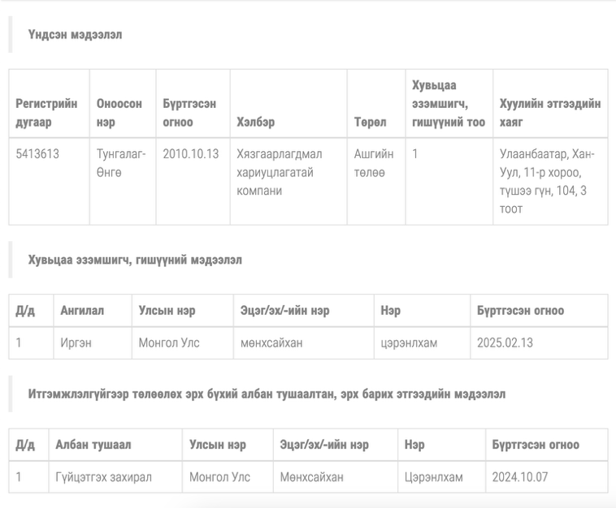This screenshot has width=616, height=508.
Task: Click the Хэлбэр column header
Action: click(255, 122)
